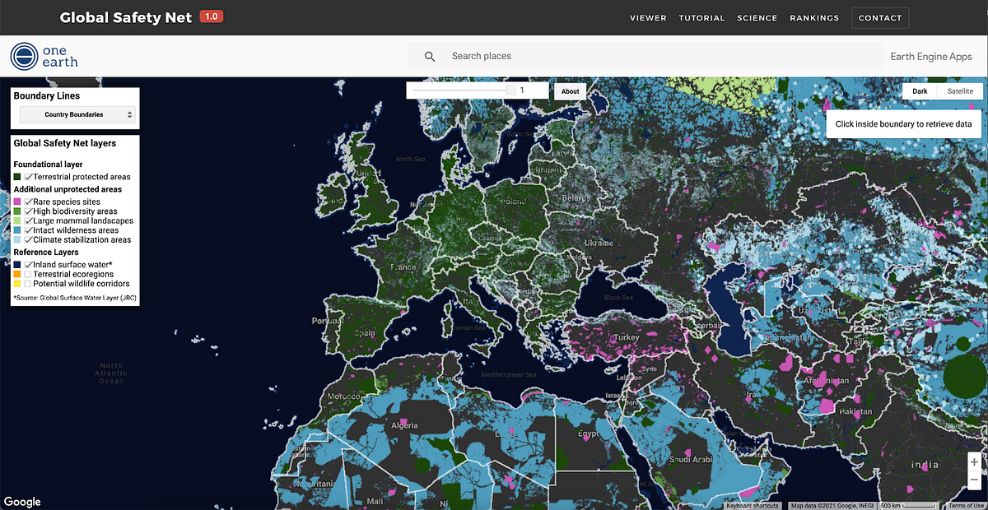The width and height of the screenshot is (988, 510).
Task: Switch to the Satellite basemap
Action: pyautogui.click(x=959, y=91)
